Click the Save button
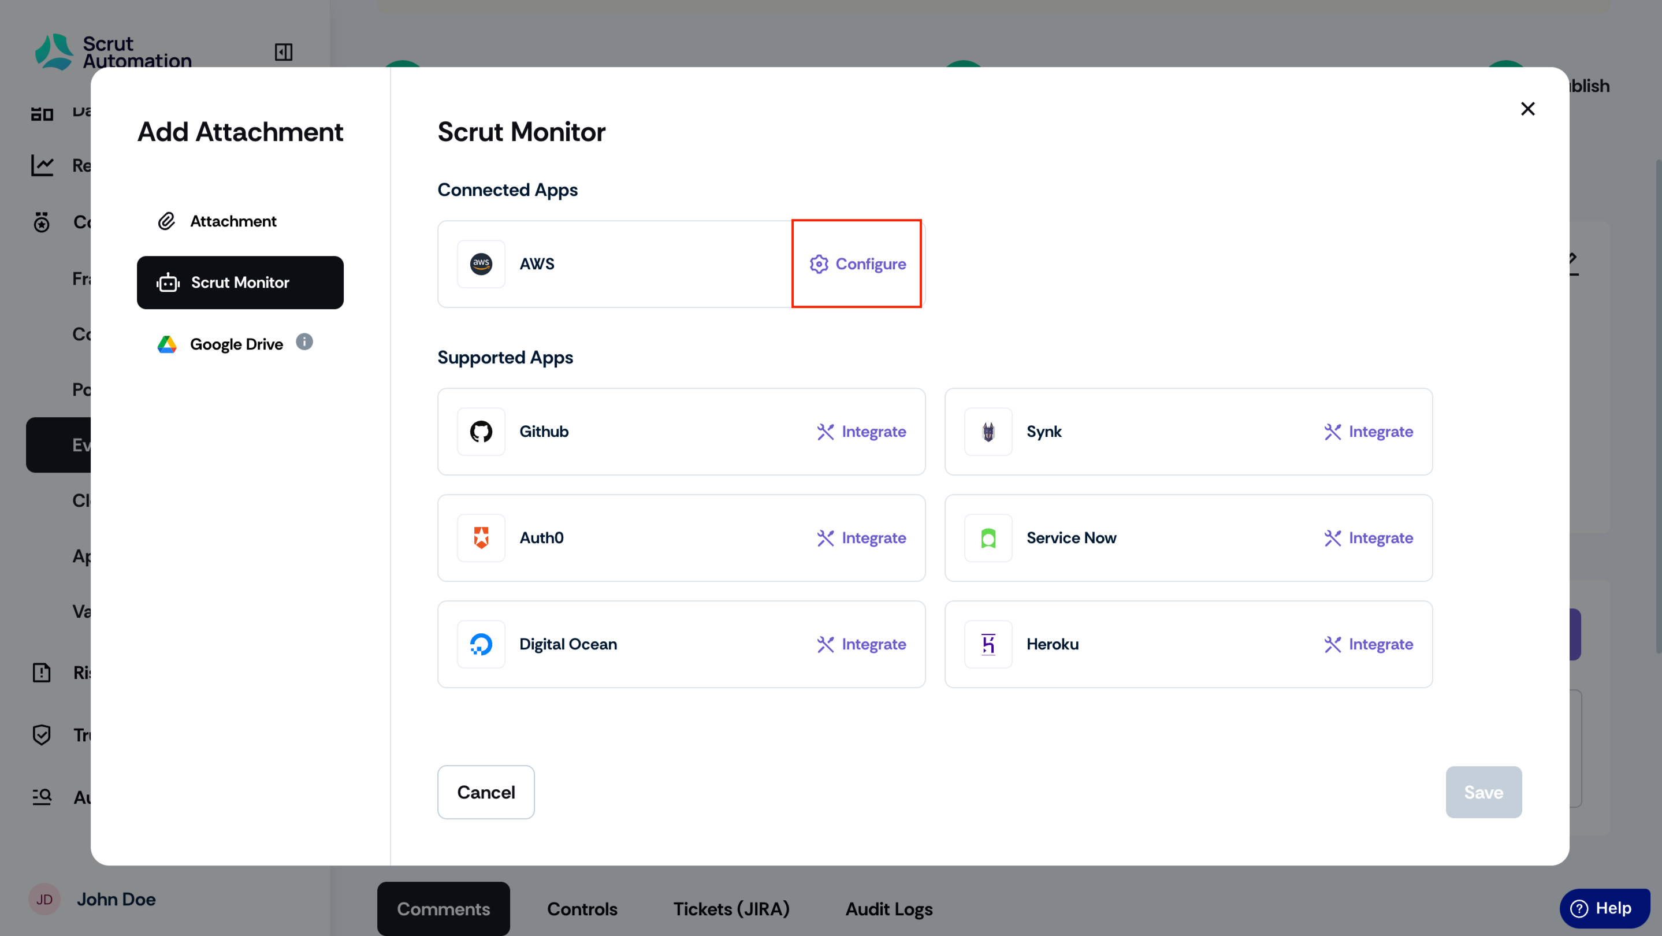 pos(1483,792)
